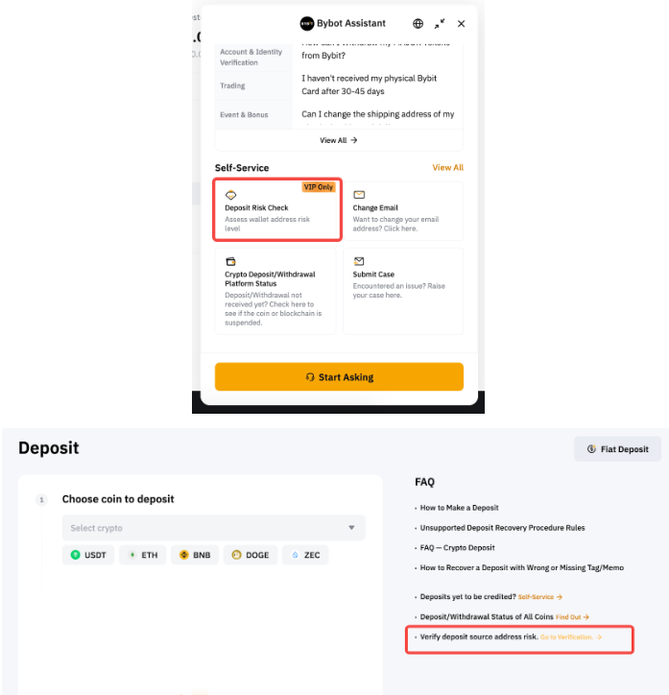Open Deposit Risk Check self-service
Viewport: 669px width, 695px height.
pos(277,210)
